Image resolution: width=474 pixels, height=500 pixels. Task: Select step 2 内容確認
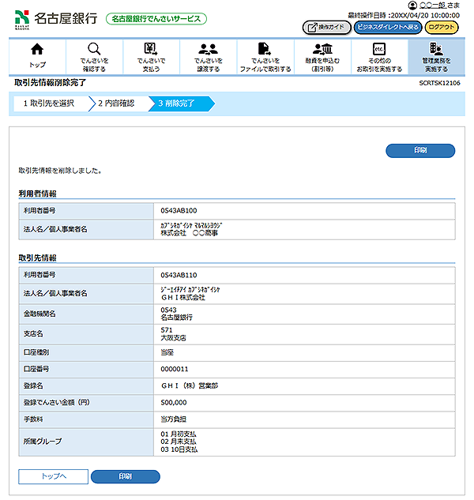click(x=116, y=103)
